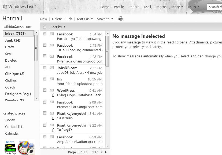Open the Today link

coord(10,120)
